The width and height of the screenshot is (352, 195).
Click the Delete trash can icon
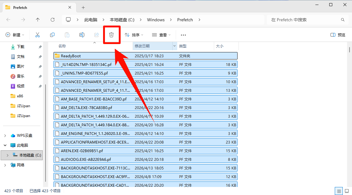coord(111,35)
